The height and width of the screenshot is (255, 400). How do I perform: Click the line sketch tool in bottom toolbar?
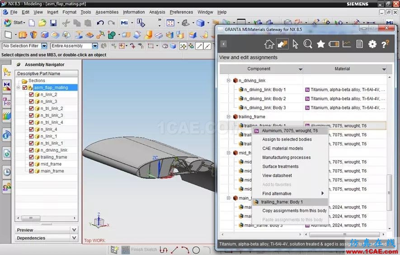pos(174,250)
